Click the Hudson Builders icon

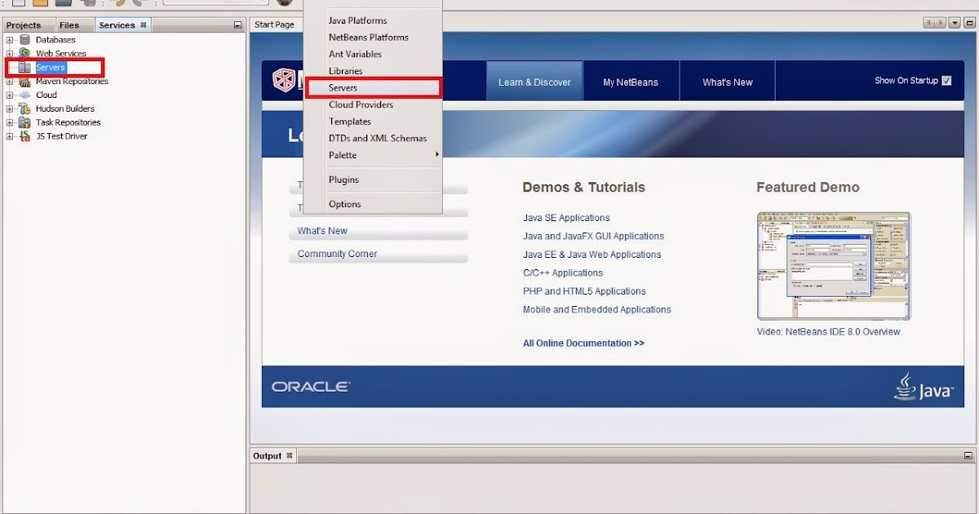[x=24, y=109]
